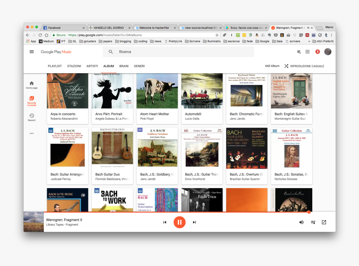This screenshot has height=266, width=359.
Task: Open Bach Guitar Duo album
Action: tap(112, 156)
